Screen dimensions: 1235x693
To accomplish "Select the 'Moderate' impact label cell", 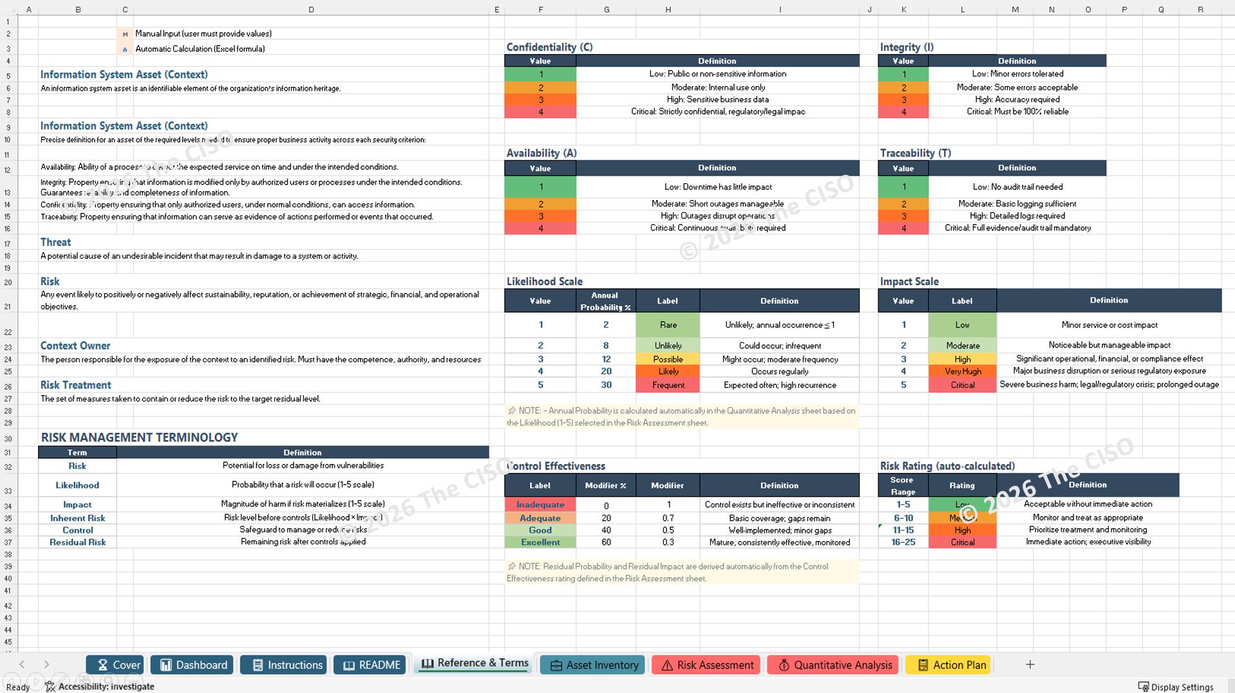I will coord(963,346).
